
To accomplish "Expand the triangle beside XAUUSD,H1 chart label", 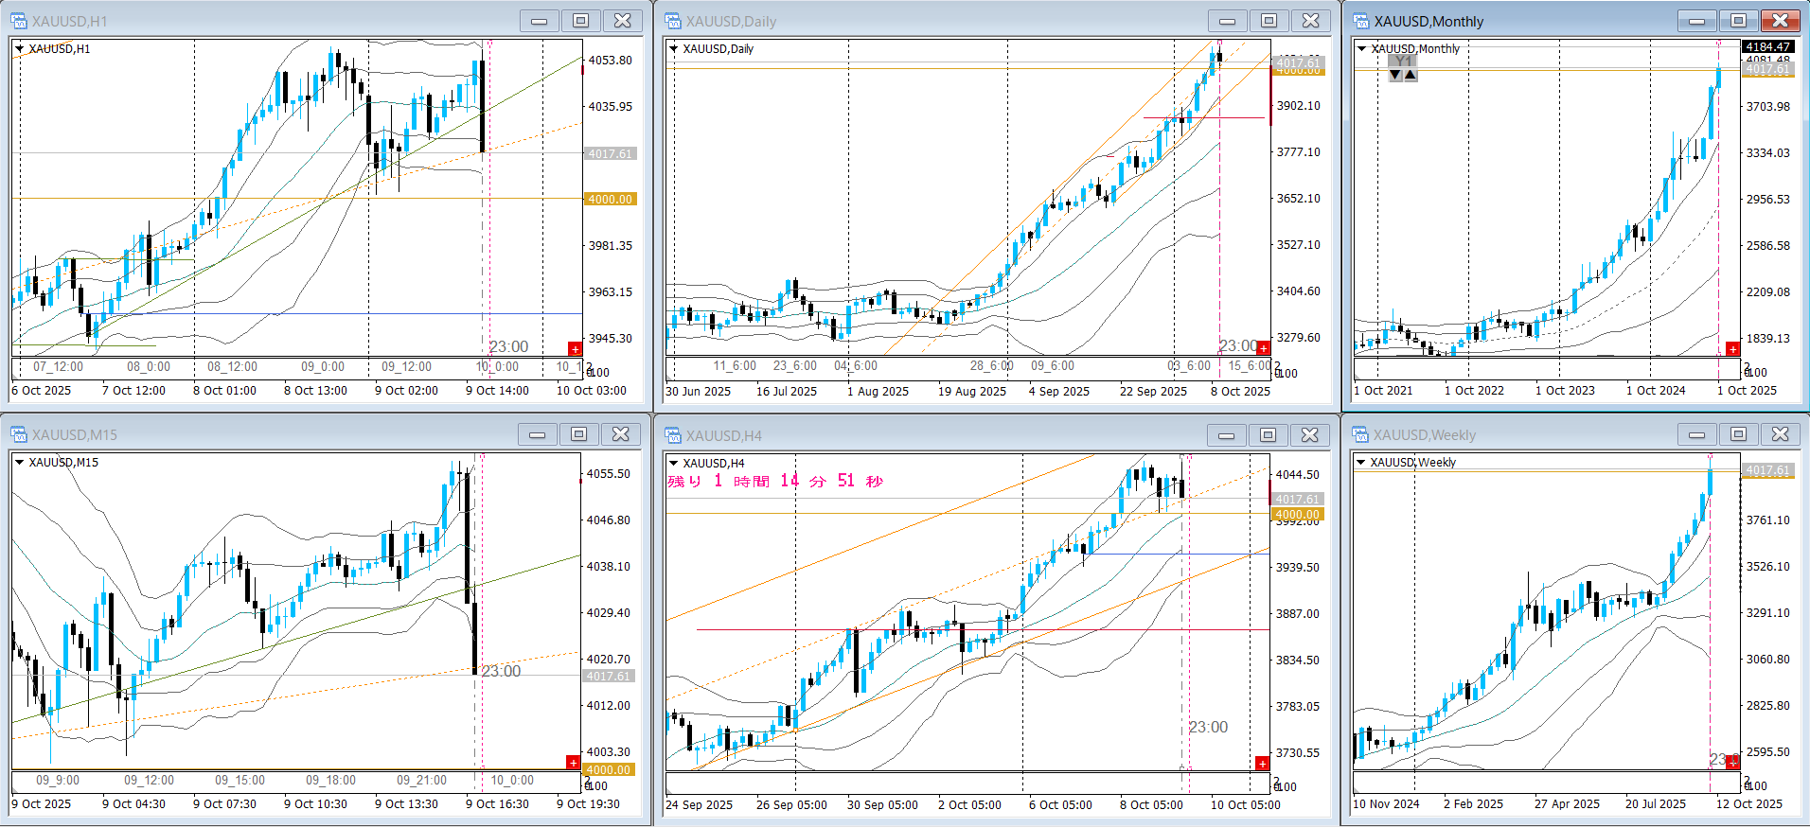I will [19, 49].
